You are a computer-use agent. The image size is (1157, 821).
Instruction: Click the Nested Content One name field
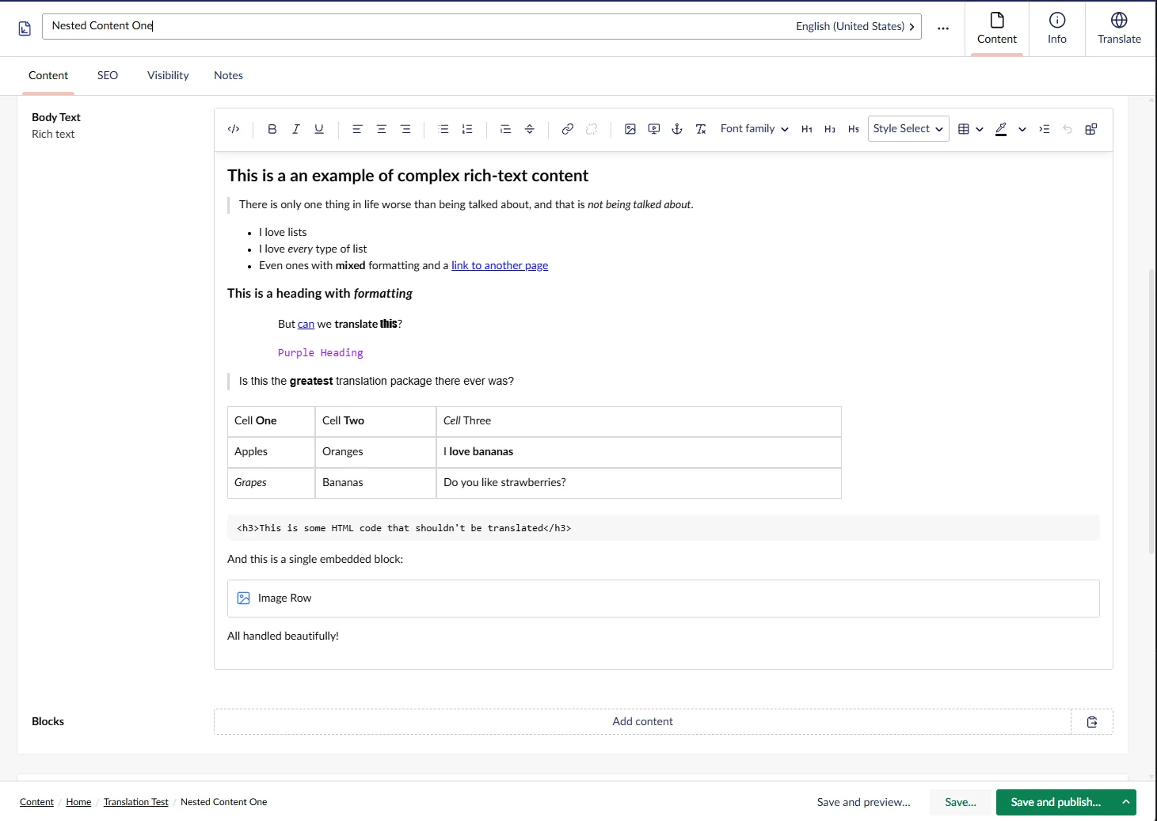click(417, 26)
